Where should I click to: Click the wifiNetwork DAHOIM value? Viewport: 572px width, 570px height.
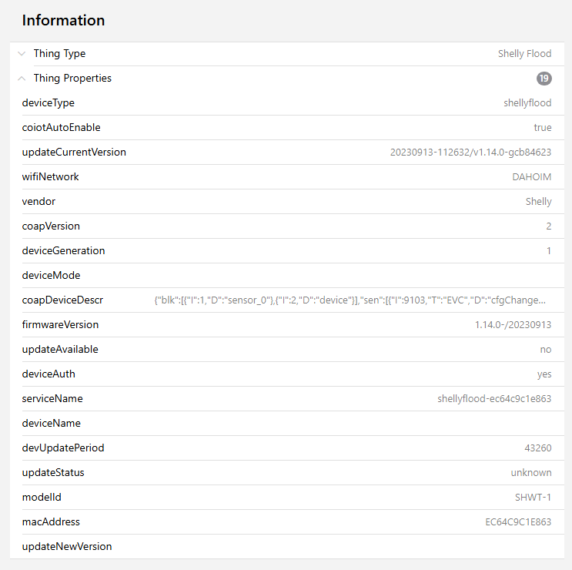click(x=531, y=177)
